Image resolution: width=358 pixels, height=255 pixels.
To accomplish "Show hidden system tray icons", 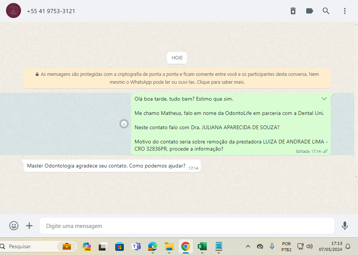I will click(248, 246).
